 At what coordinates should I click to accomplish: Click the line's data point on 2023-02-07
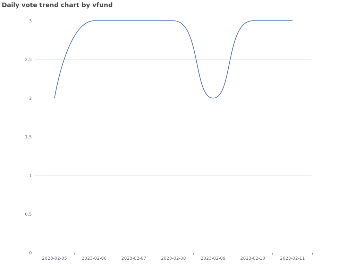pos(134,21)
